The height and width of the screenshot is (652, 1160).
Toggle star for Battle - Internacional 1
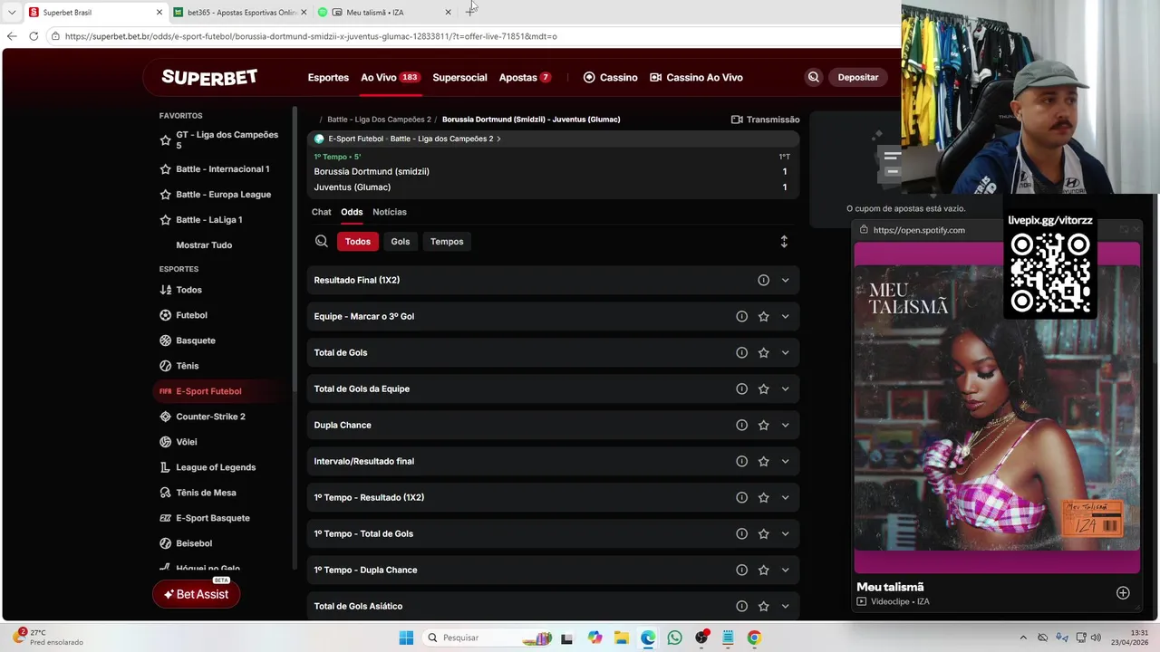[x=165, y=169]
